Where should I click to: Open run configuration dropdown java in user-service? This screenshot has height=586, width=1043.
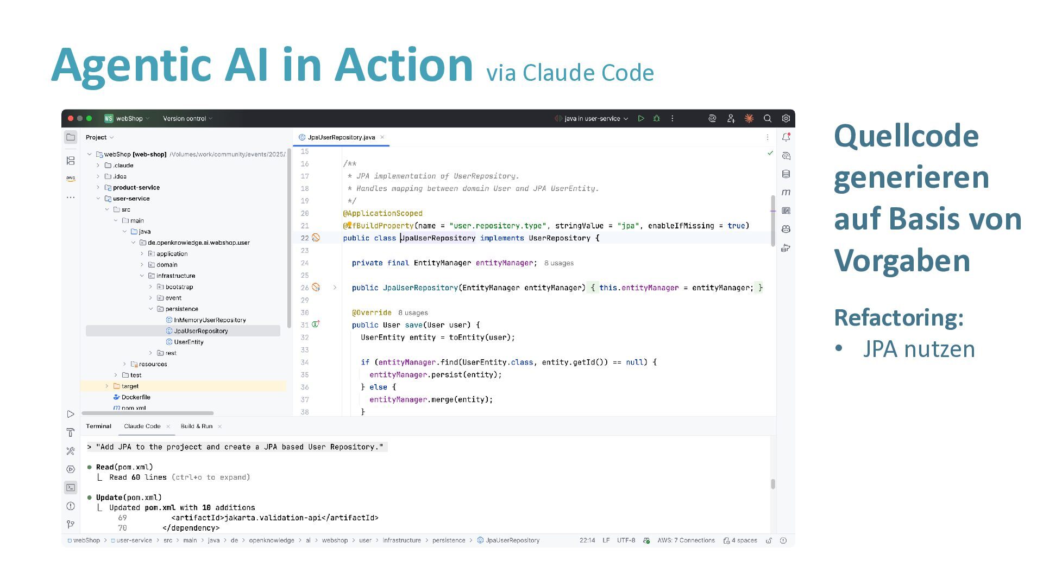coord(592,118)
